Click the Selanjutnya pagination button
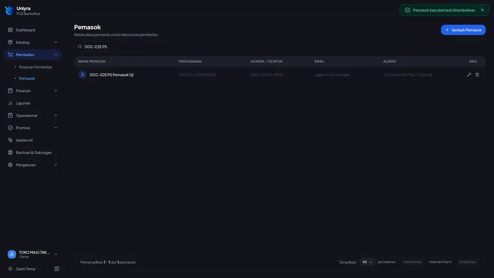Screen dimensions: 494x278 [467, 262]
